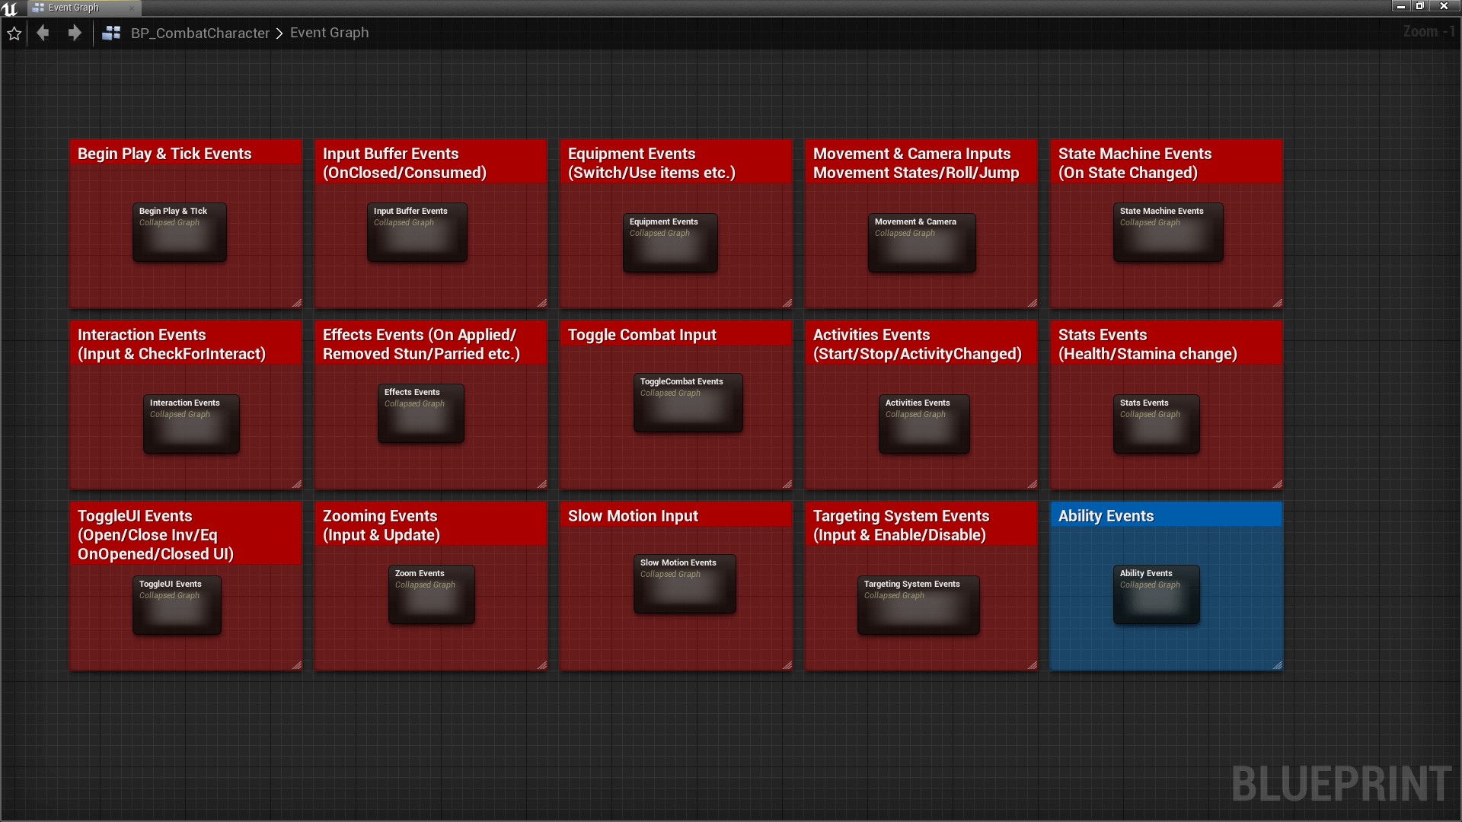Select the Targeting System Events node
Image resolution: width=1462 pixels, height=822 pixels.
click(918, 605)
